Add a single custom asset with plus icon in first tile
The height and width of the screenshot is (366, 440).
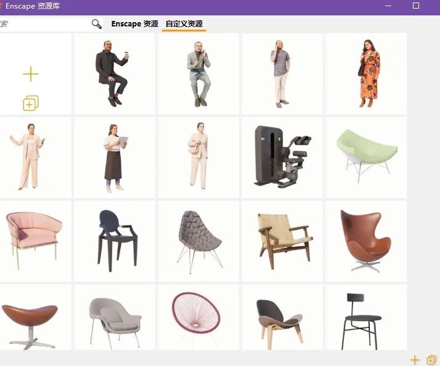click(x=31, y=74)
